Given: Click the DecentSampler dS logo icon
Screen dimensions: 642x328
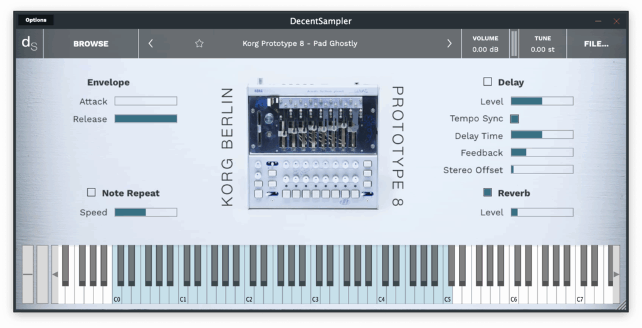Looking at the screenshot, I should [29, 44].
